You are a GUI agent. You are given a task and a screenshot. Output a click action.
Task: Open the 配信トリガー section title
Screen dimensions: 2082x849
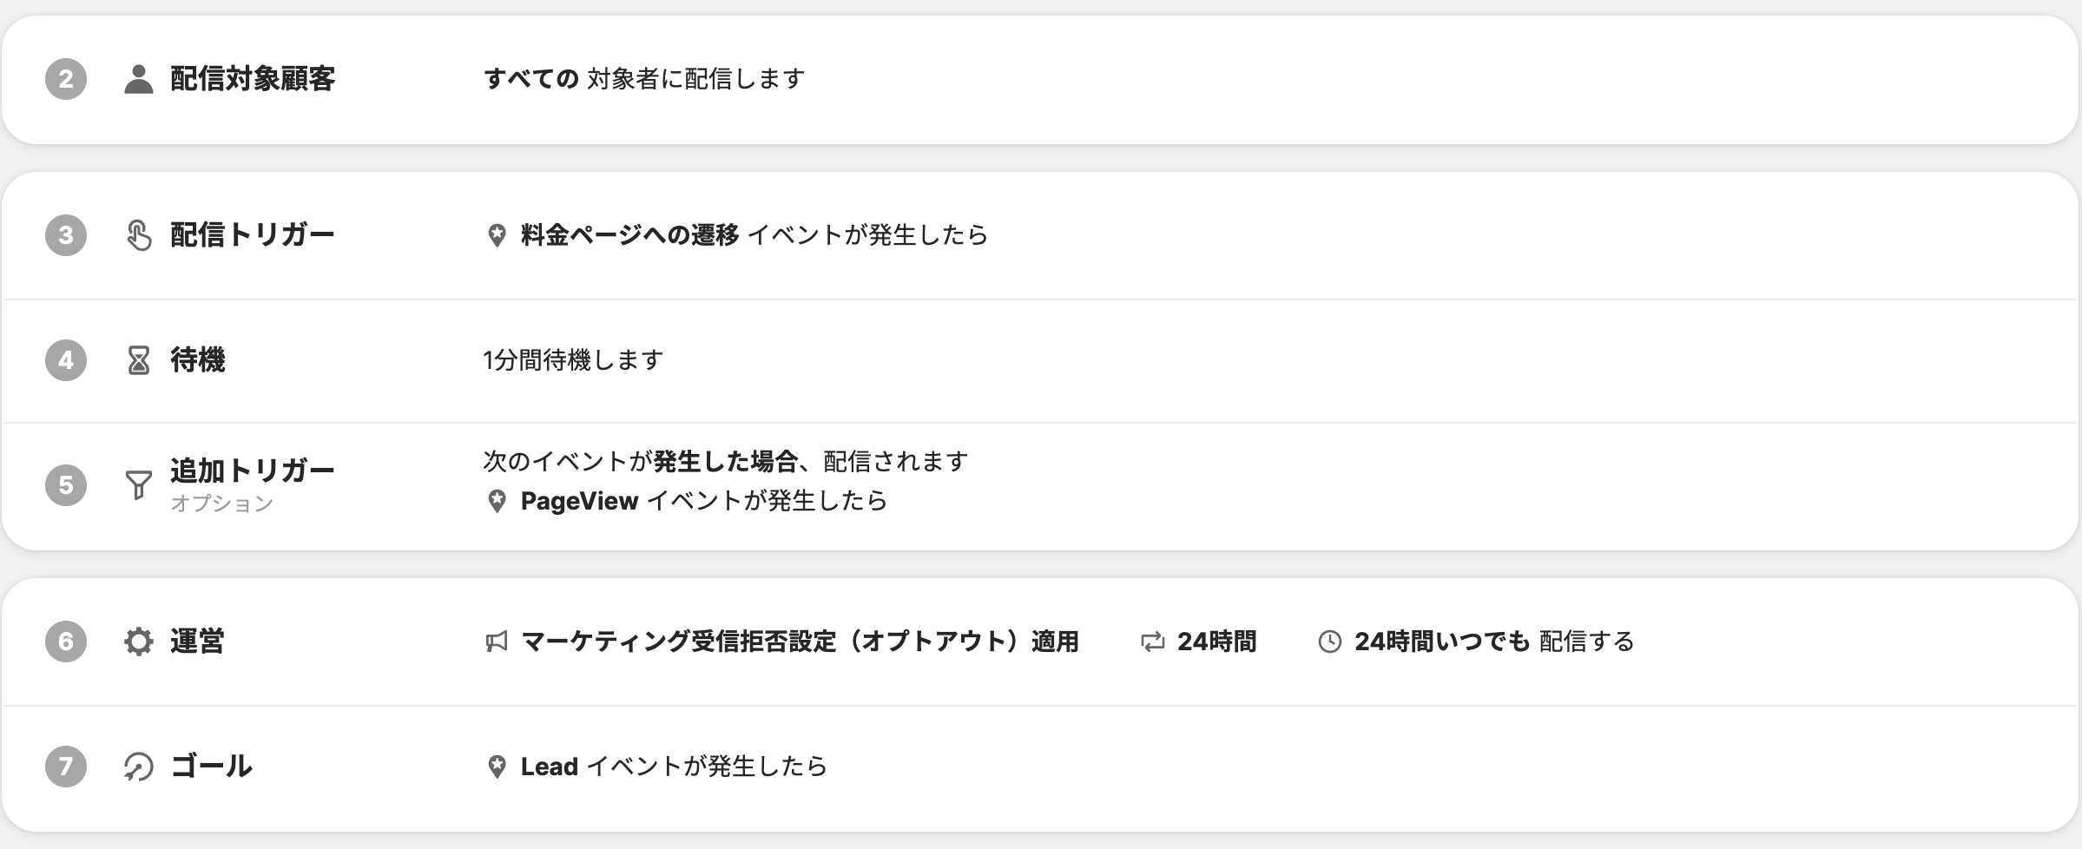[253, 235]
